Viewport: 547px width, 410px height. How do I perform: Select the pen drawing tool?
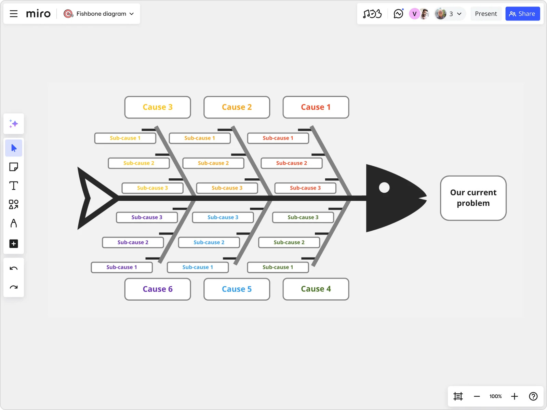[14, 223]
